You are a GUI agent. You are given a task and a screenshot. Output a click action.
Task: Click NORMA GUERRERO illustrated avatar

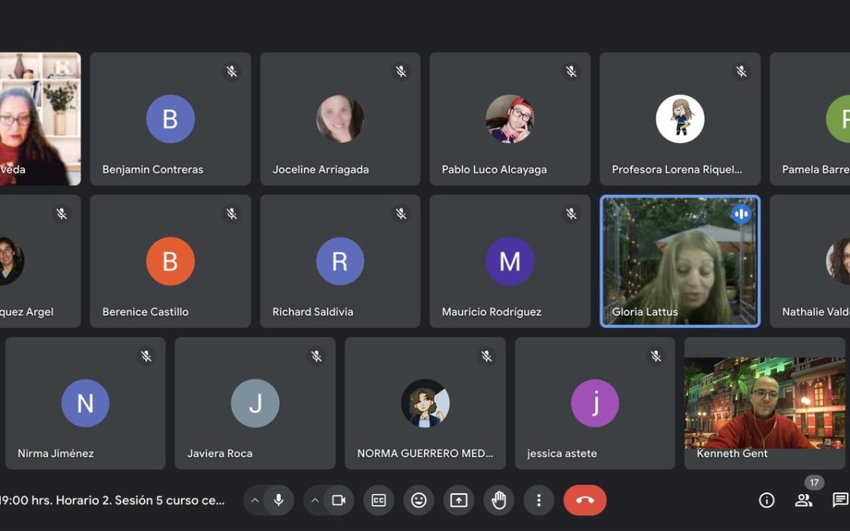(425, 403)
